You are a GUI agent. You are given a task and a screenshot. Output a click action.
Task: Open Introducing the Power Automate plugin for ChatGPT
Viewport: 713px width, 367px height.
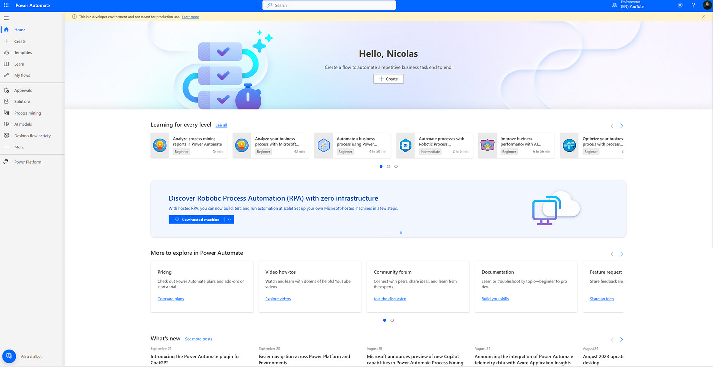pyautogui.click(x=195, y=359)
